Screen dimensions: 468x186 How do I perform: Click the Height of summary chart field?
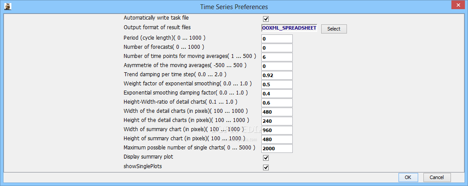pyautogui.click(x=276, y=139)
